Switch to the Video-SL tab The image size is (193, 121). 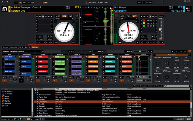[14, 47]
